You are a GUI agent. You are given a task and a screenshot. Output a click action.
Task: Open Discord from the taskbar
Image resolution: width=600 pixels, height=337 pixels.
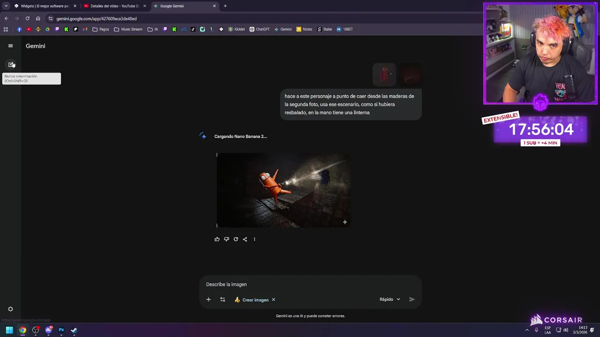[48, 330]
